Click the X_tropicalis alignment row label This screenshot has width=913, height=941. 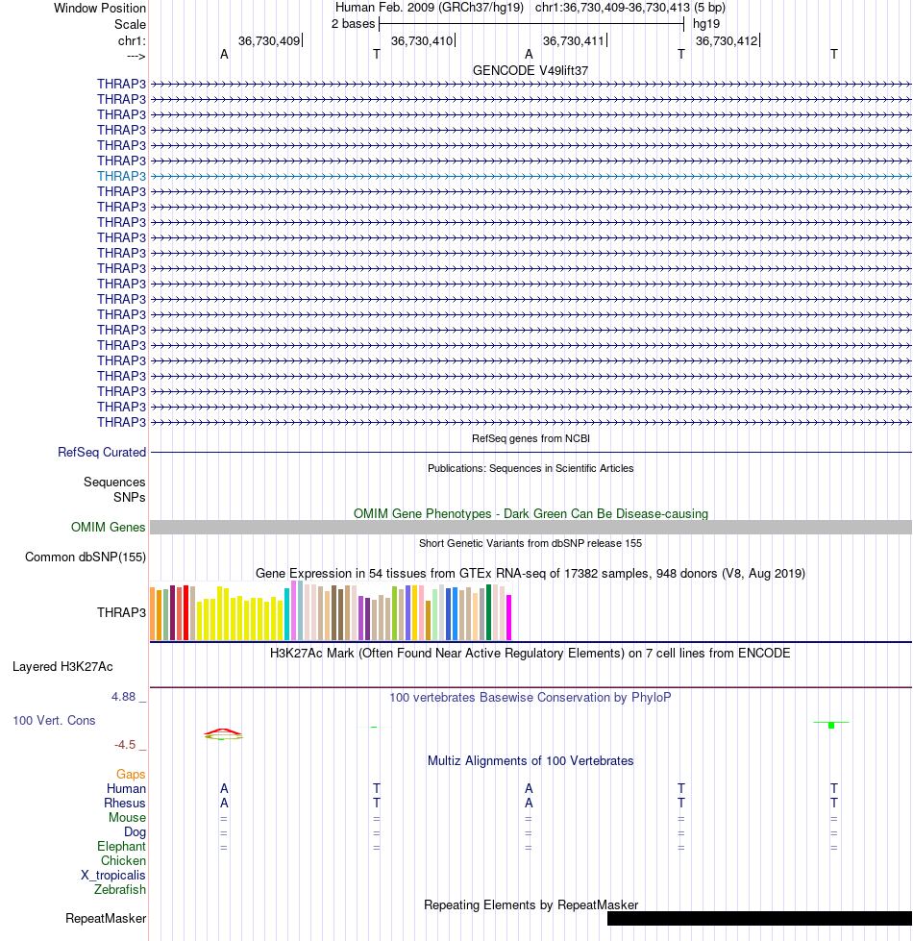[113, 875]
